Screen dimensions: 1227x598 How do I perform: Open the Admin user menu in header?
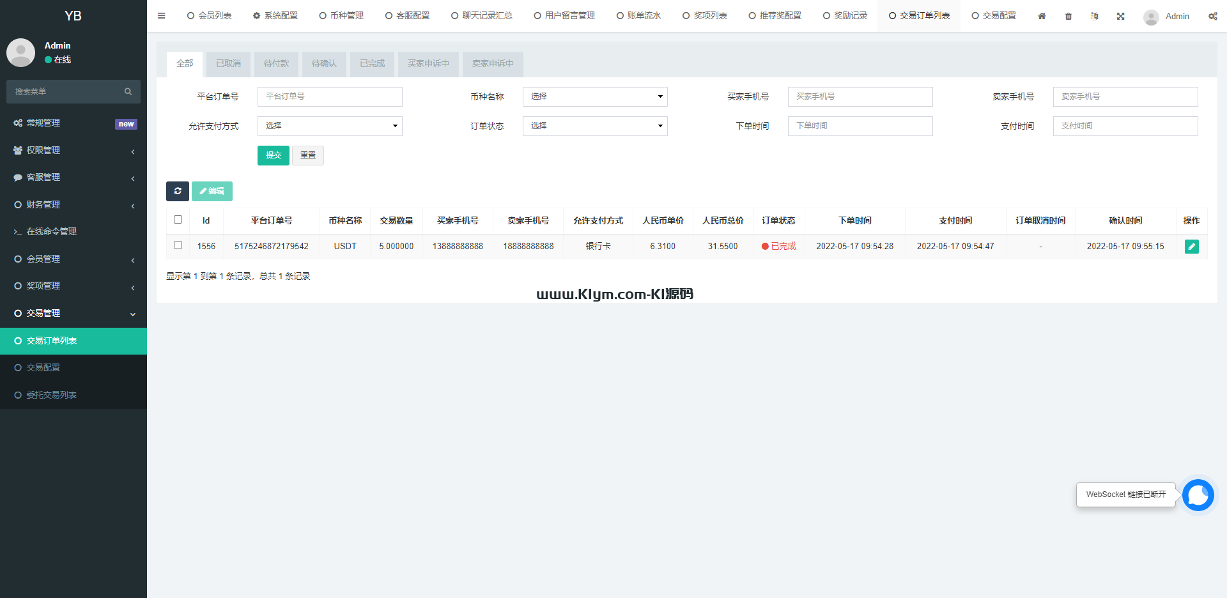1166,17
